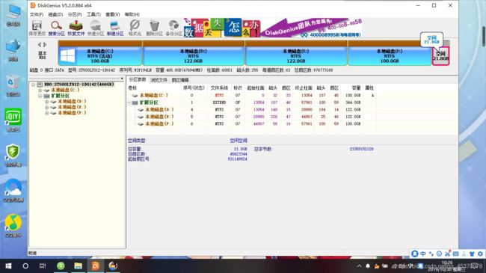Open the 搜索分区 search partition tool

(x=56, y=28)
